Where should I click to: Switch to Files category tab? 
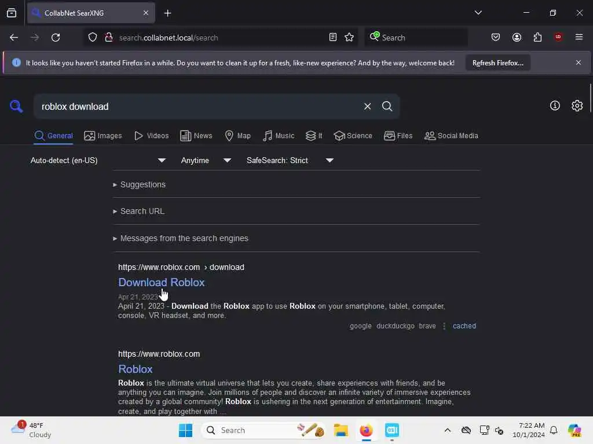[398, 136]
